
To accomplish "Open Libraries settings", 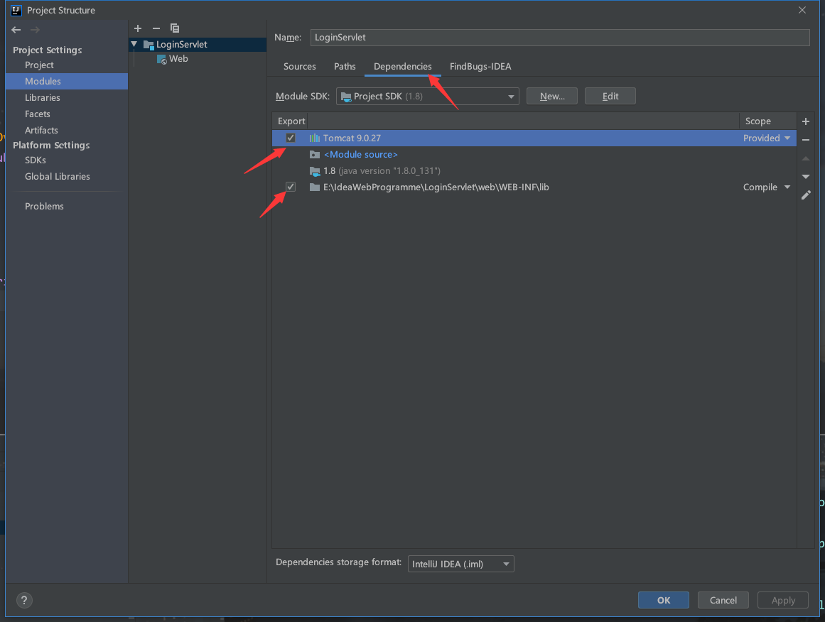I will coord(67,98).
